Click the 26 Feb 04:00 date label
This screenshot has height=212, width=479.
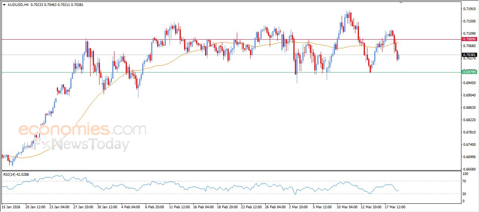click(x=275, y=206)
